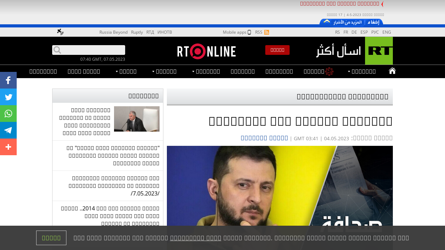Image resolution: width=445 pixels, height=250 pixels.
Task: Go to homepage via house icon
Action: pos(392,71)
